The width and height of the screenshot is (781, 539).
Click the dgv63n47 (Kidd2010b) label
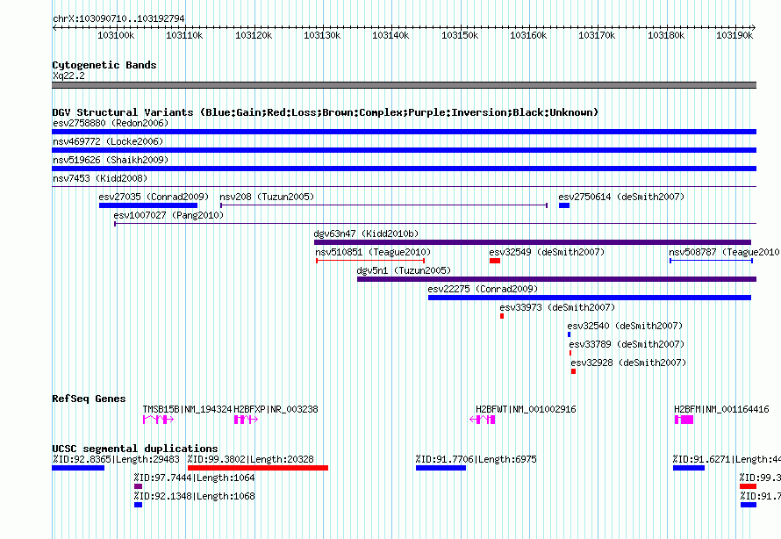[366, 234]
